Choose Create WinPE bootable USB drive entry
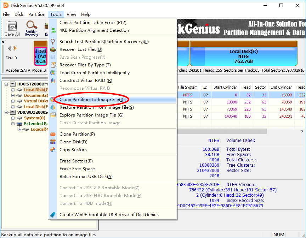 112,215
